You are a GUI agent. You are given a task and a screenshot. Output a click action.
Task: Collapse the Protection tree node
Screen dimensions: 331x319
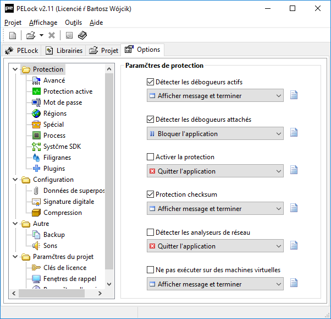click(15, 69)
